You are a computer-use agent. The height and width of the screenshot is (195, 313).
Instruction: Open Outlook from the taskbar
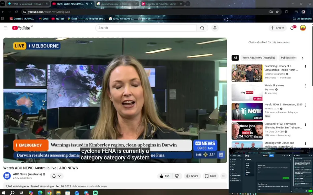click(77, 193)
